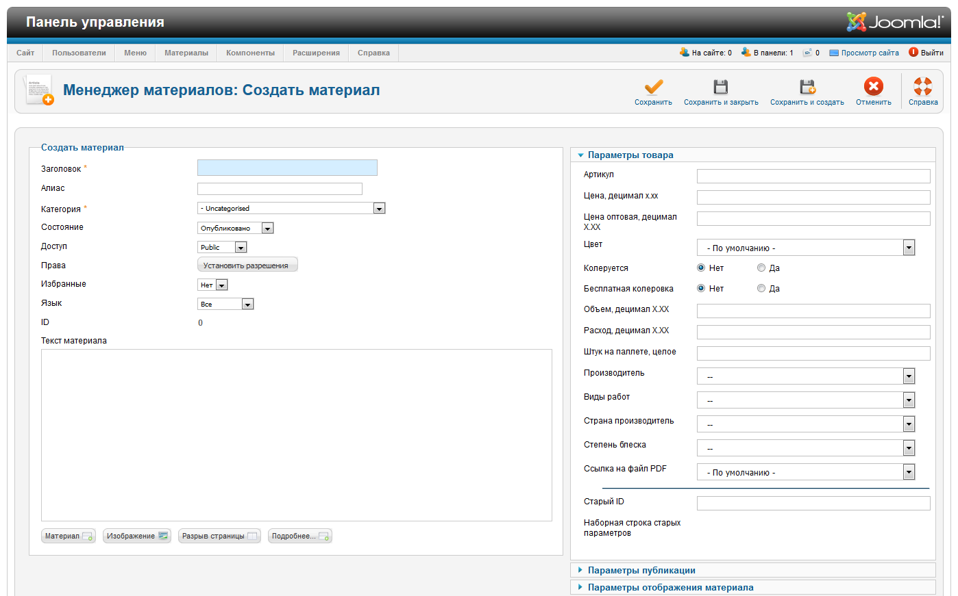Click the Выйти link
The height and width of the screenshot is (596, 958).
(932, 53)
